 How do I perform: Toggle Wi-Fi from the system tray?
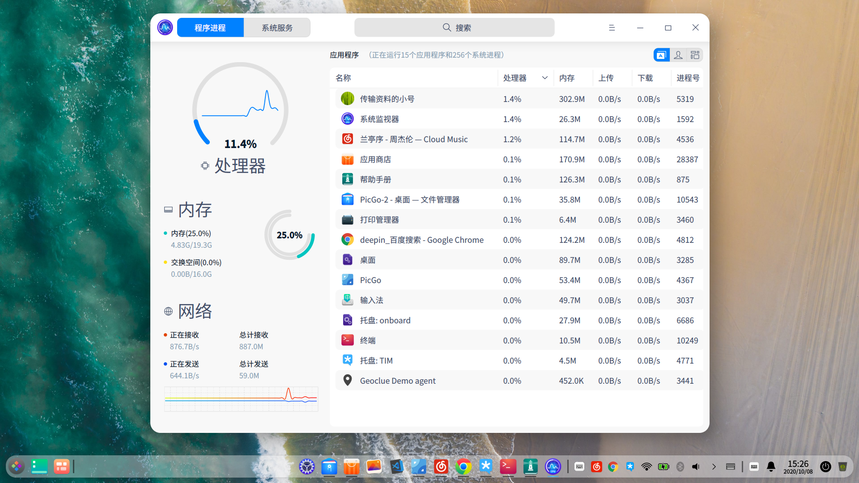click(x=646, y=466)
